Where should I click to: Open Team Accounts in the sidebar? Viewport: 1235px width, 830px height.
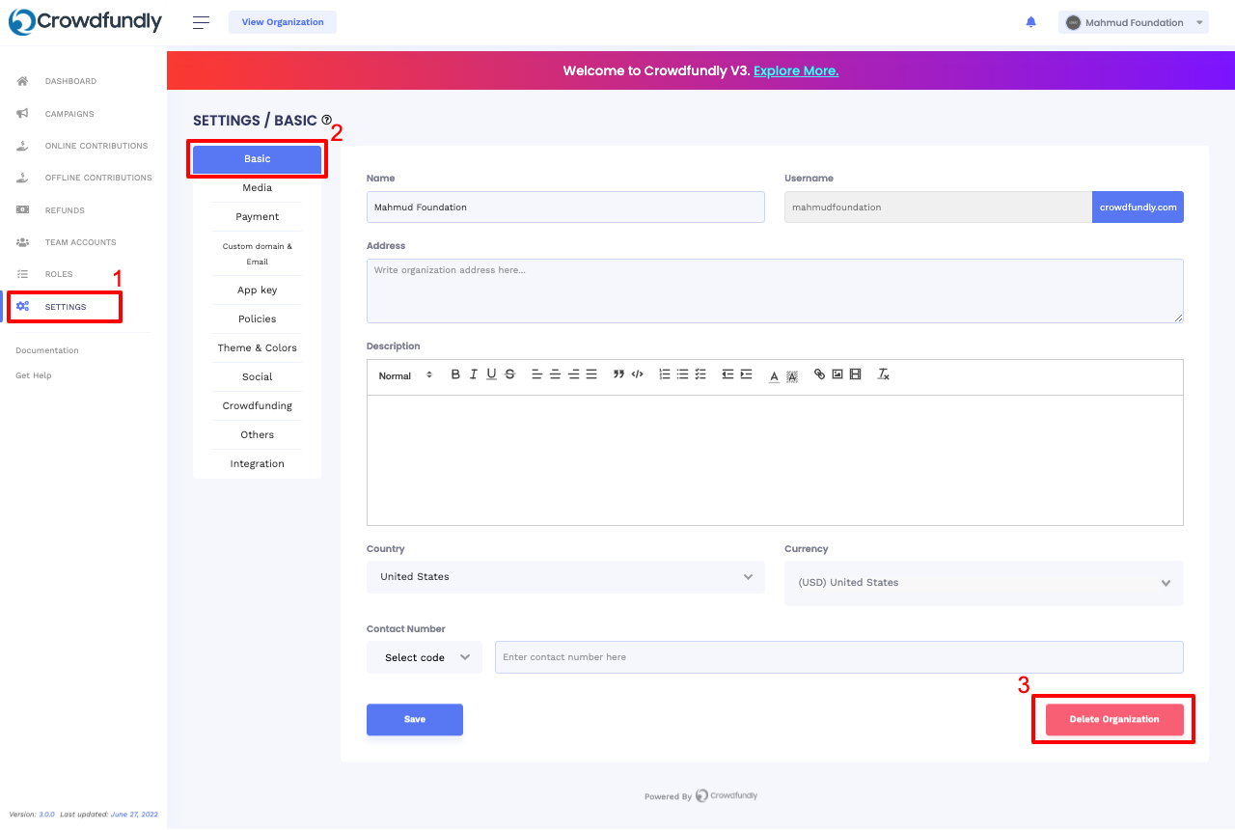(80, 242)
